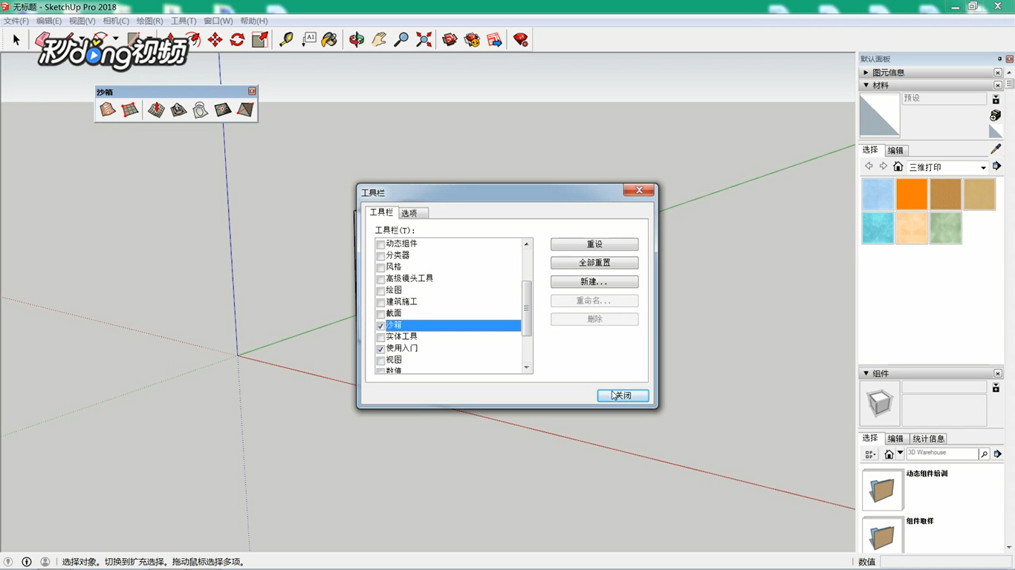1015x570 pixels.
Task: Pick the light blue material swatch
Action: 878,194
